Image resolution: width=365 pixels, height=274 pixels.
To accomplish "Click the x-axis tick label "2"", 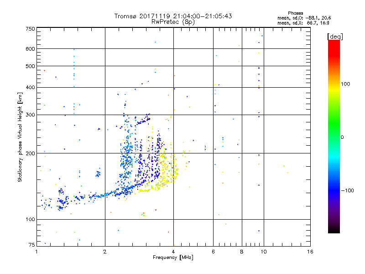I will (x=105, y=252).
